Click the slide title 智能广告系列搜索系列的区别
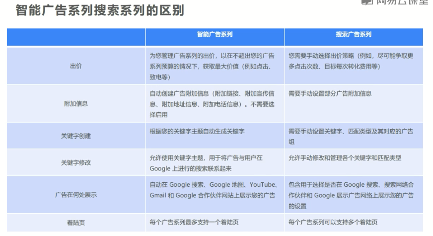This screenshot has height=236, width=433. (x=100, y=10)
